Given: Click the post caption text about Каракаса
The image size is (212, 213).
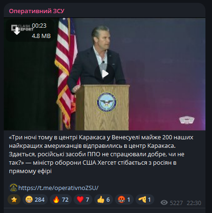Looking at the screenshot, I should (x=101, y=154).
